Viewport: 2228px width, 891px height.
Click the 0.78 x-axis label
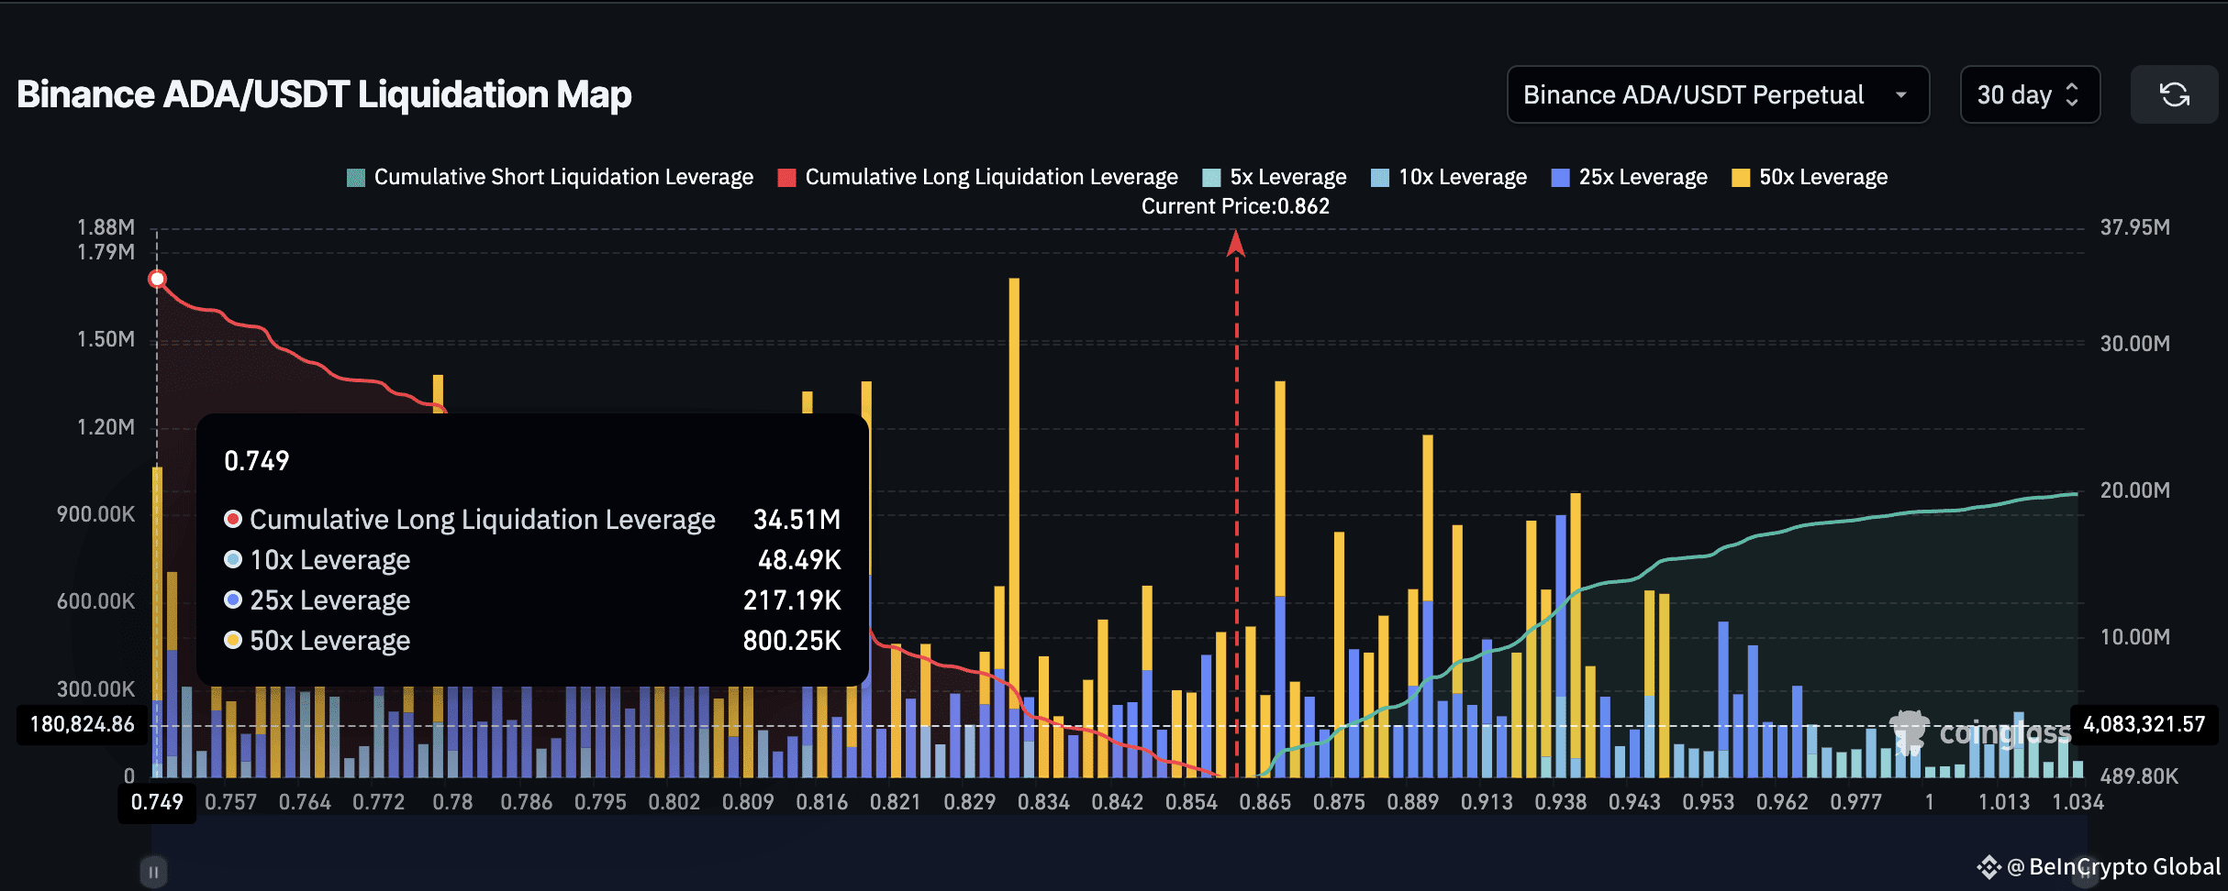point(452,802)
